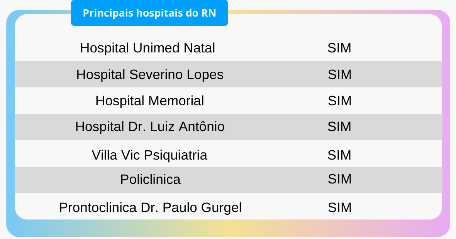Image resolution: width=456 pixels, height=239 pixels.
Task: Select Hospital Dr. Luiz Antônio name
Action: click(150, 126)
